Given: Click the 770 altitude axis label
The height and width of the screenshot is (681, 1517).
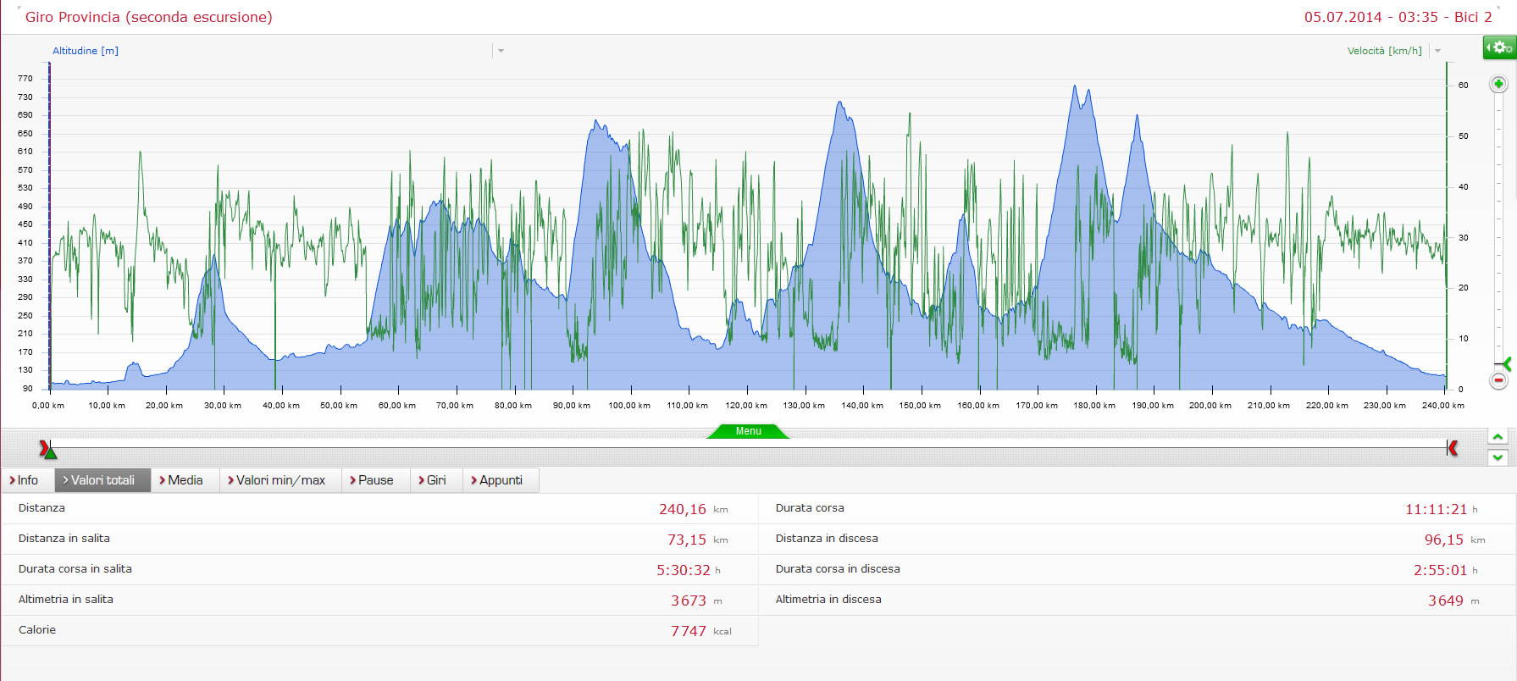Looking at the screenshot, I should [25, 79].
